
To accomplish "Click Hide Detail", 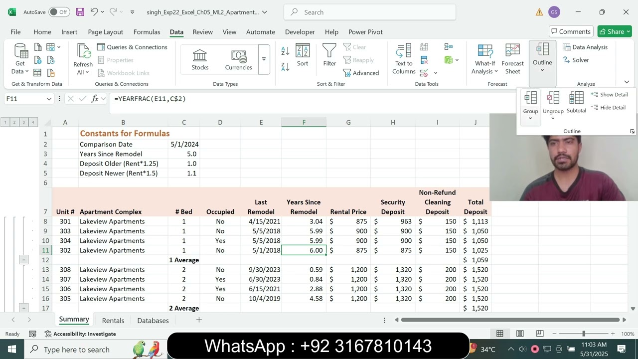I will [x=608, y=107].
